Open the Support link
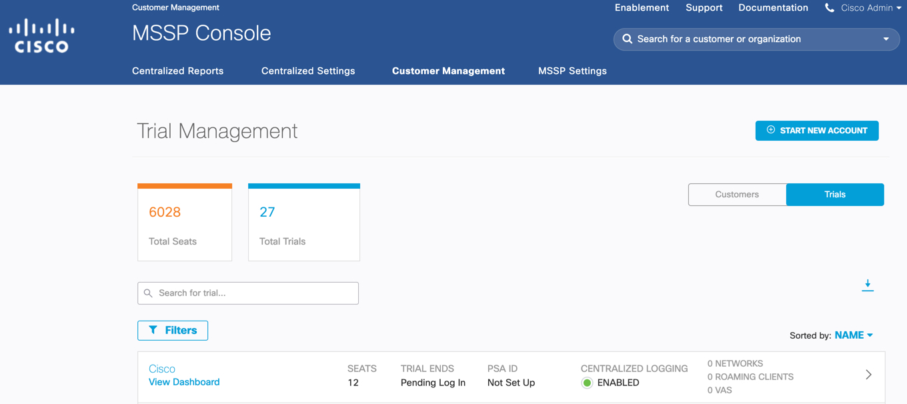907x404 pixels. point(704,8)
